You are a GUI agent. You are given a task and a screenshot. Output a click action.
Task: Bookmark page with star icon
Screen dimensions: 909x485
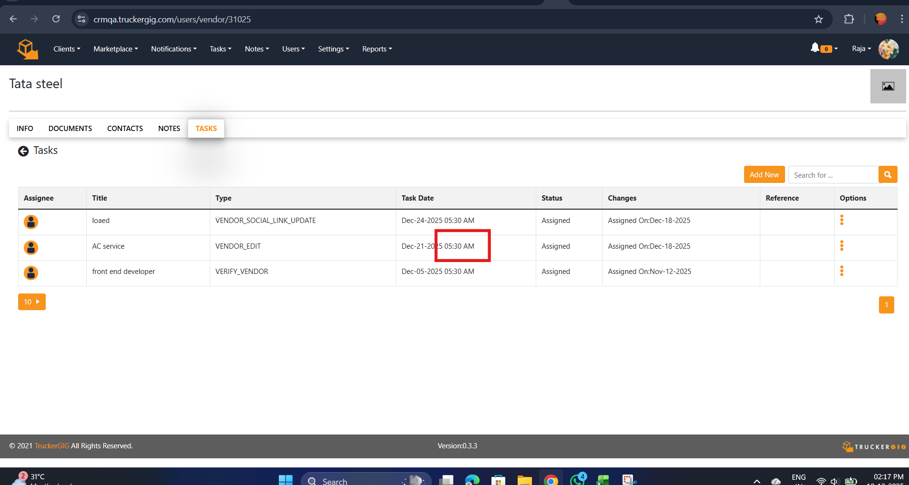pyautogui.click(x=818, y=19)
